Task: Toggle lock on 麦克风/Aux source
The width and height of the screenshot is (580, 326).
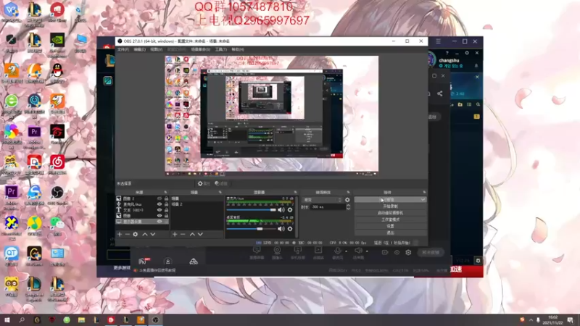Action: 166,204
